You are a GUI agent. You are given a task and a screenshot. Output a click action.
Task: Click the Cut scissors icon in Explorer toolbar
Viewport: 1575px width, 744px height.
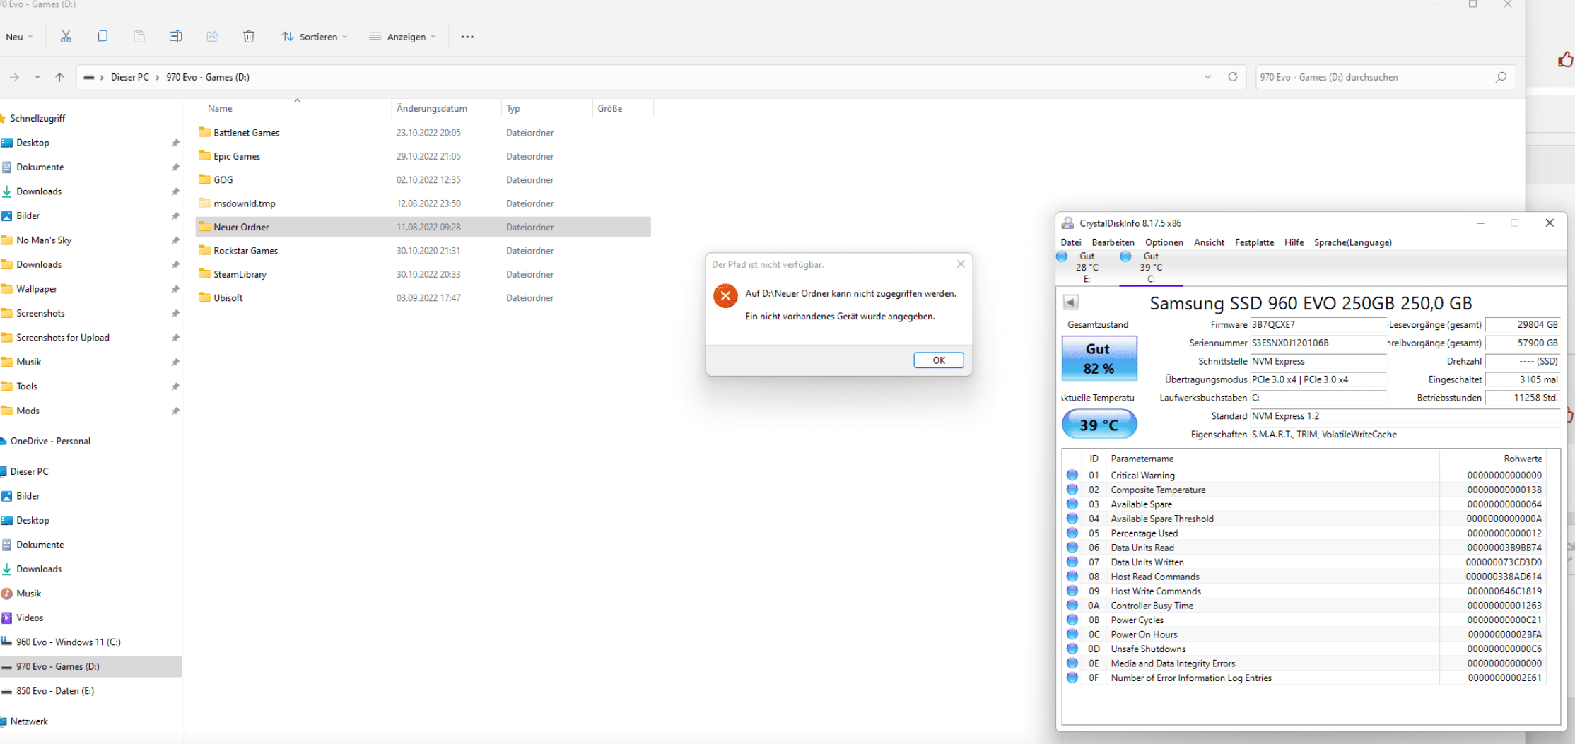tap(66, 37)
